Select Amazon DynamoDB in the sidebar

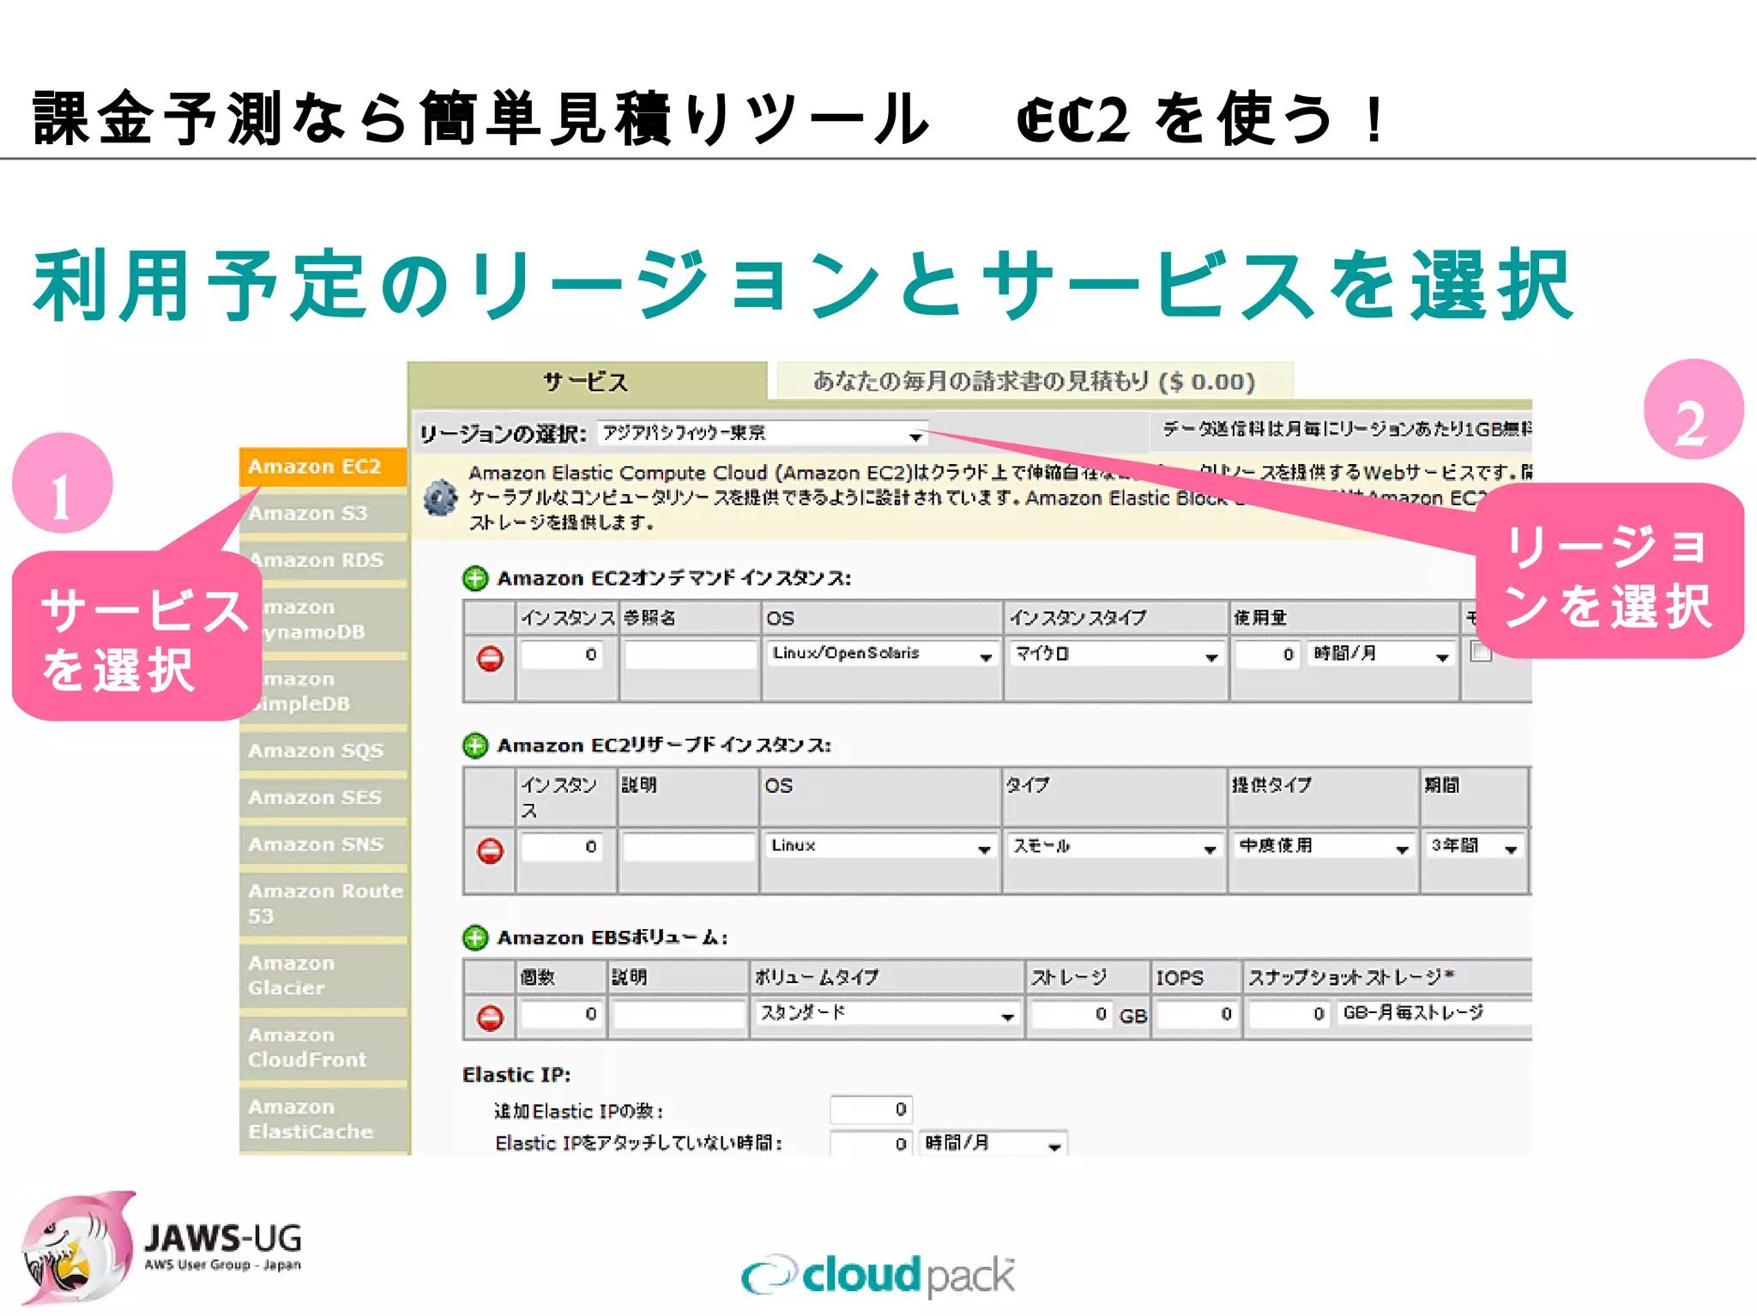point(323,619)
